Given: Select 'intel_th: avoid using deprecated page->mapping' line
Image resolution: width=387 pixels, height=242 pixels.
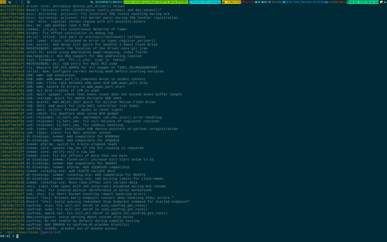Looking at the screenshot, I should pyautogui.click(x=73, y=52).
